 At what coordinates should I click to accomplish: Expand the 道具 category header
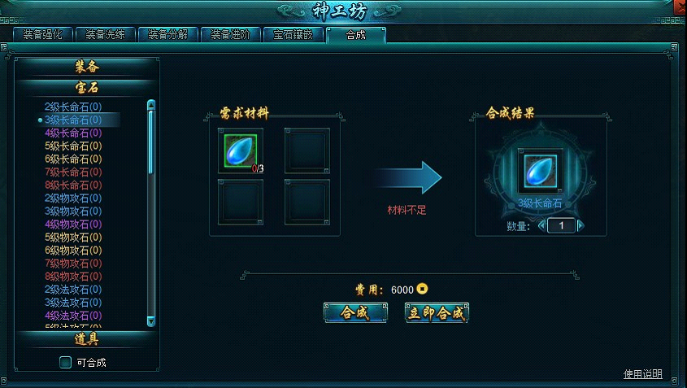click(87, 339)
